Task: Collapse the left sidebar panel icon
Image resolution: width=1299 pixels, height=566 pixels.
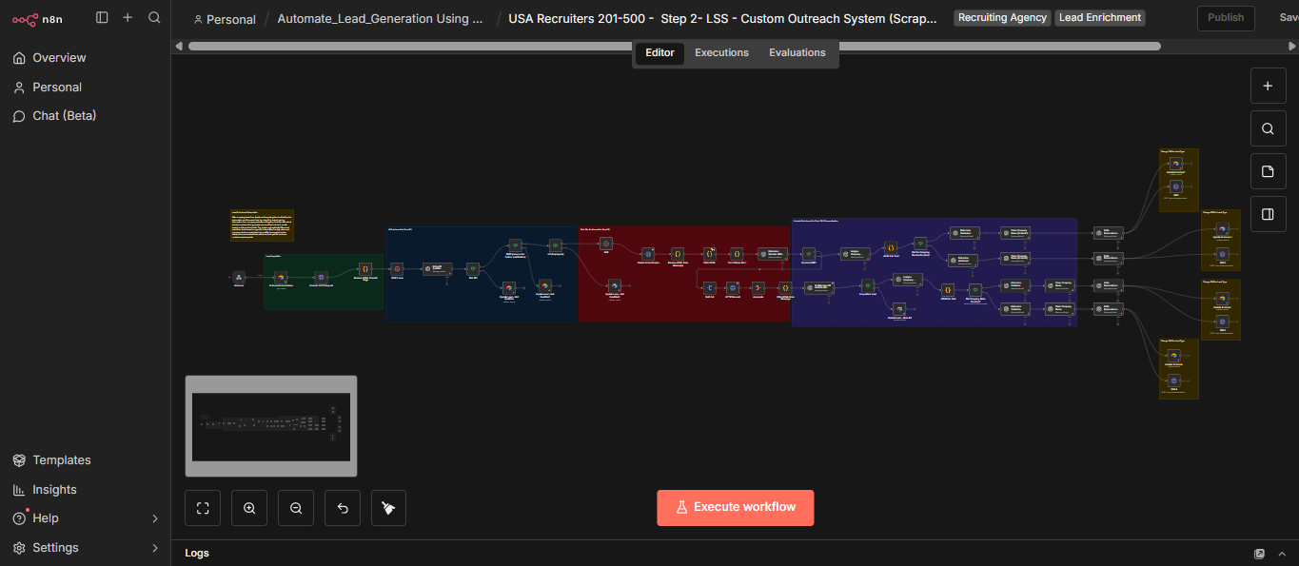Action: pyautogui.click(x=102, y=17)
